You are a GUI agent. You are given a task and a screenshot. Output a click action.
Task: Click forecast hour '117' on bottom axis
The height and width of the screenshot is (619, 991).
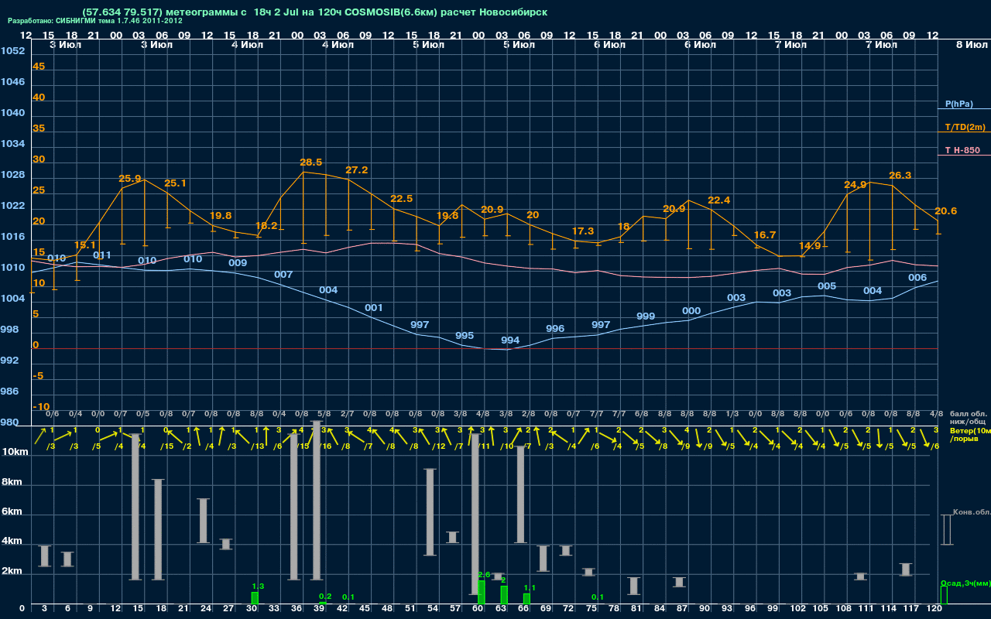click(911, 609)
